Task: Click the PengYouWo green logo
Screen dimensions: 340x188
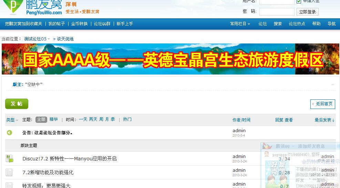Action: click(x=13, y=7)
